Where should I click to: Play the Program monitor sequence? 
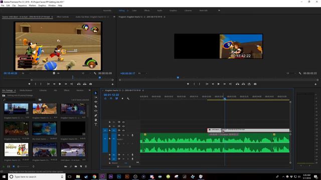click(219, 84)
